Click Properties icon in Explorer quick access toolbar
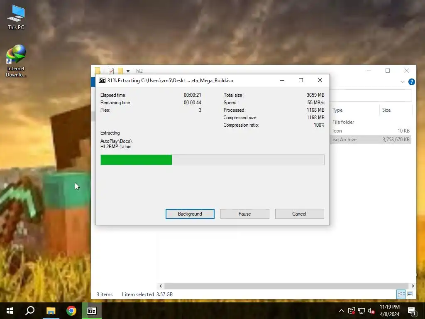The image size is (425, 319). [111, 71]
